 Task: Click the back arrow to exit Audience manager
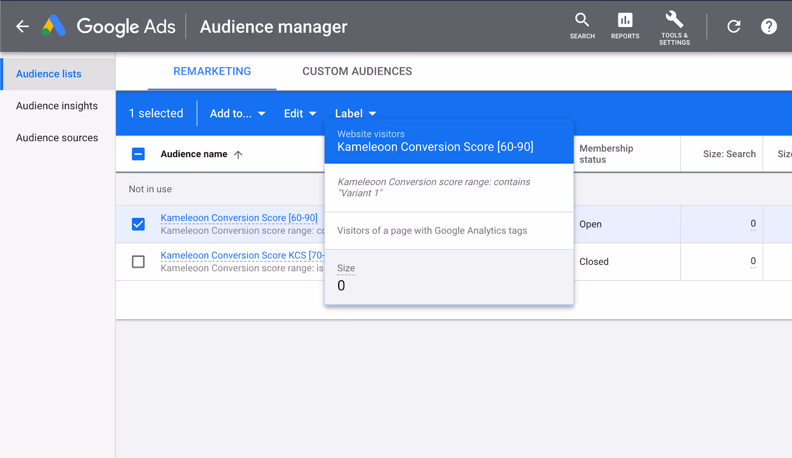click(x=22, y=26)
